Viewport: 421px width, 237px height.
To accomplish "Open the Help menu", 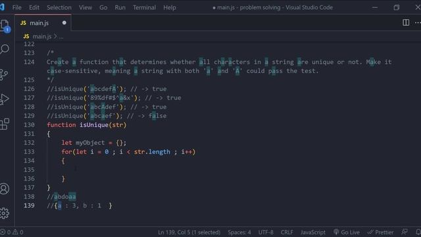I will click(170, 7).
